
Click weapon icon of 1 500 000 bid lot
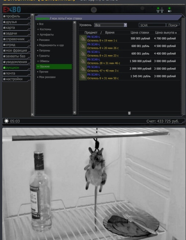(83, 61)
